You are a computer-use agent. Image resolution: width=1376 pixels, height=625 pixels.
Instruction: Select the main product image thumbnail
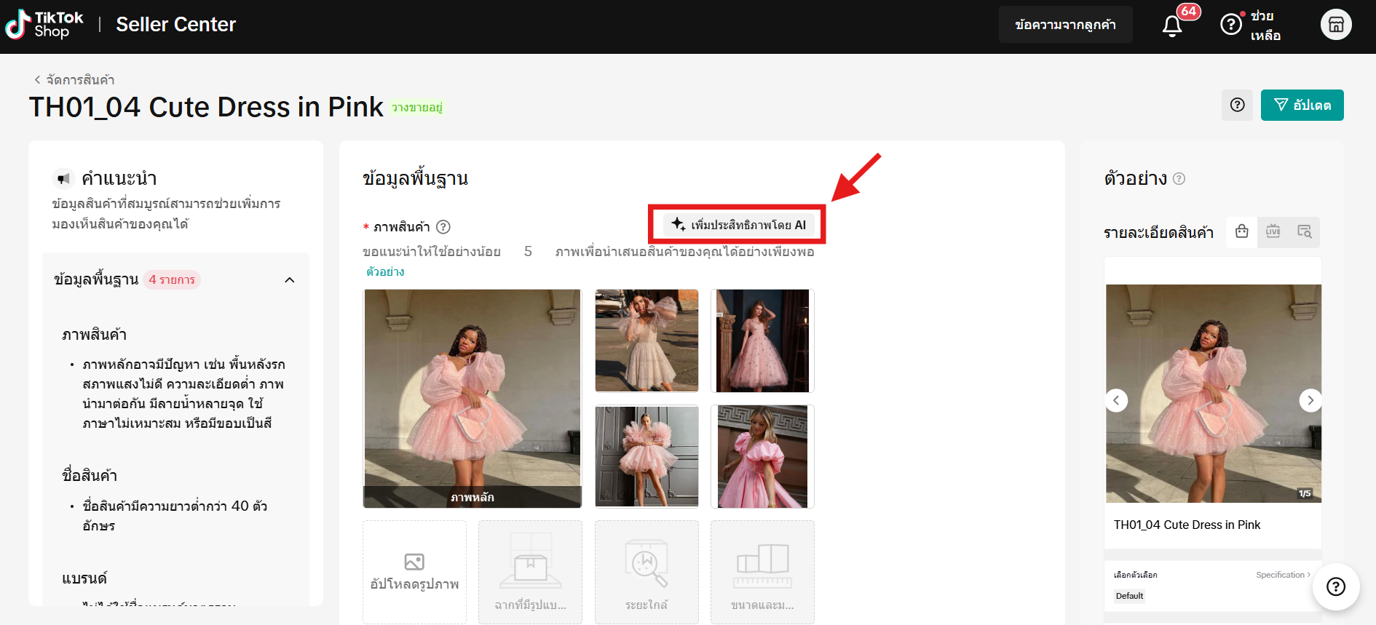coord(472,398)
